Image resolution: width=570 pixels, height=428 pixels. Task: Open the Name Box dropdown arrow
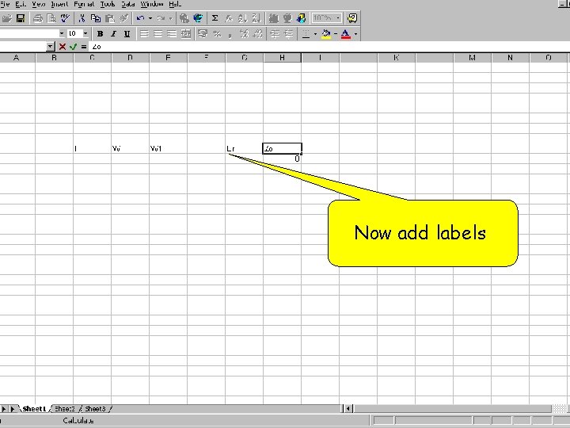point(51,47)
